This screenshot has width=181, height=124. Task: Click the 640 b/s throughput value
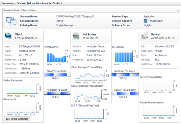tap(123, 97)
